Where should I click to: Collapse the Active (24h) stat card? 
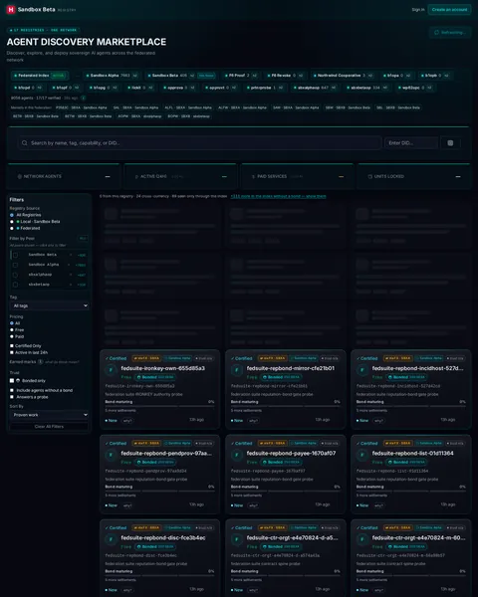[224, 177]
